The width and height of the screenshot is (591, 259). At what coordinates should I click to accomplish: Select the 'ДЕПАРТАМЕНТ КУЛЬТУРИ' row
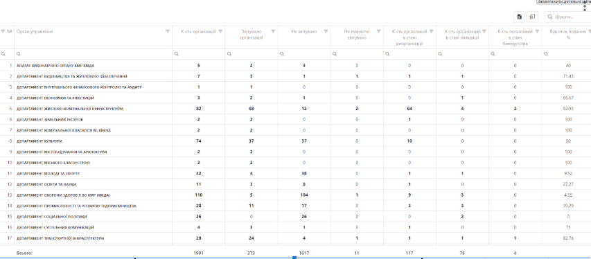click(x=295, y=141)
